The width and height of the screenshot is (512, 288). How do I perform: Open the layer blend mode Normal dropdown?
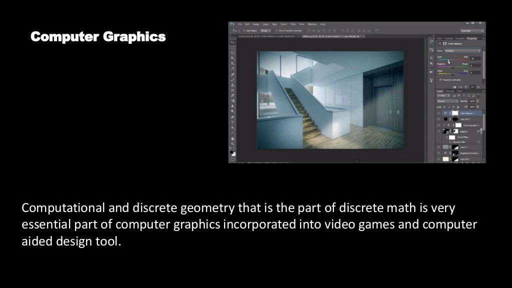(447, 101)
